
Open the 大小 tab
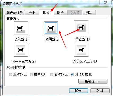click(x=32, y=13)
